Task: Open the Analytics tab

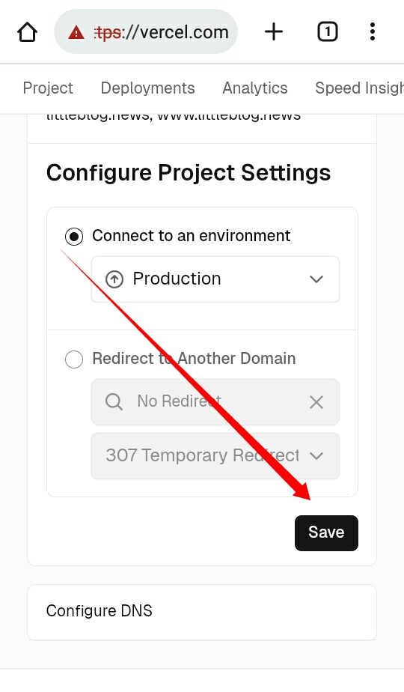Action: (x=255, y=88)
